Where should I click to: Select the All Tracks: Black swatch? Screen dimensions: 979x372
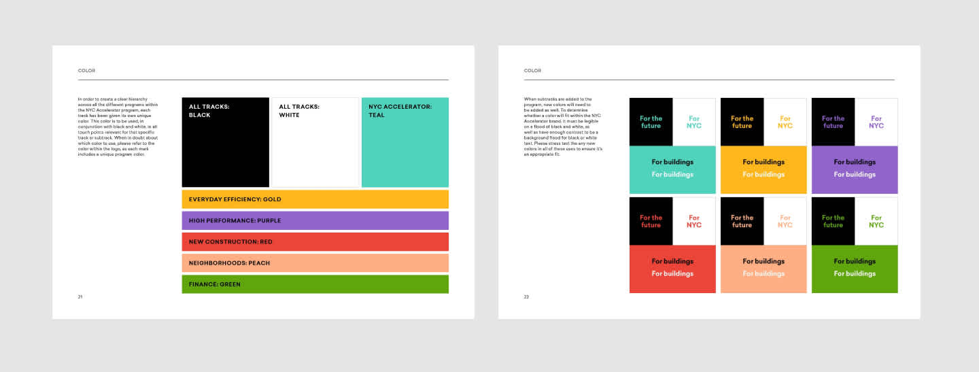225,142
